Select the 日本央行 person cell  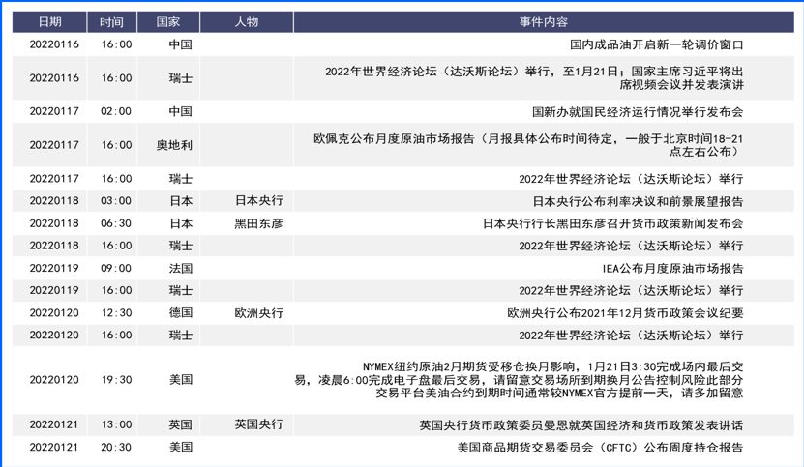click(x=259, y=200)
